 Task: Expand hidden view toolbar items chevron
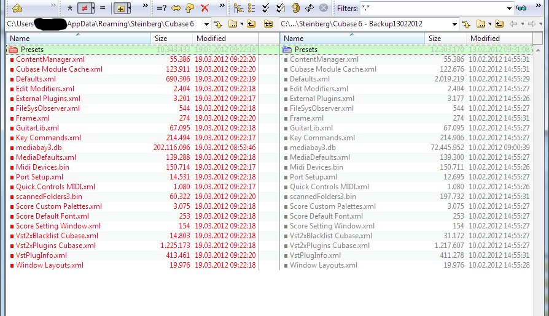[x=146, y=6]
